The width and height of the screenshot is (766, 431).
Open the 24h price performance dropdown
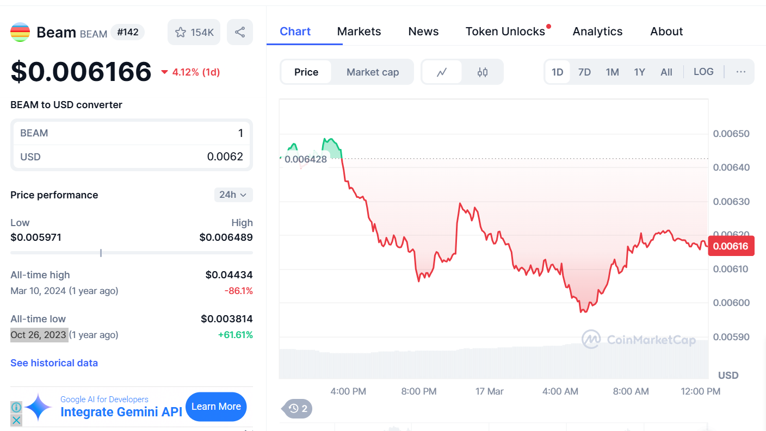(x=233, y=195)
